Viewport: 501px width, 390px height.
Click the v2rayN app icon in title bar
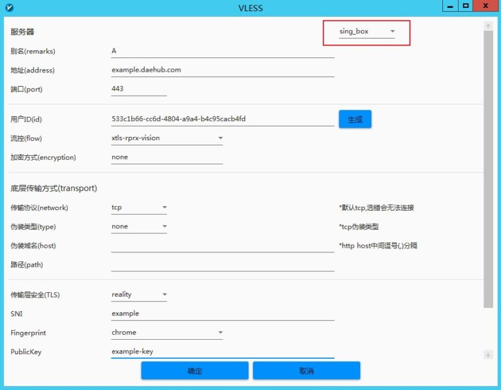point(8,8)
